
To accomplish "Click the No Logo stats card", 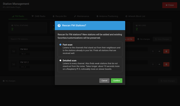I will point(152,28).
